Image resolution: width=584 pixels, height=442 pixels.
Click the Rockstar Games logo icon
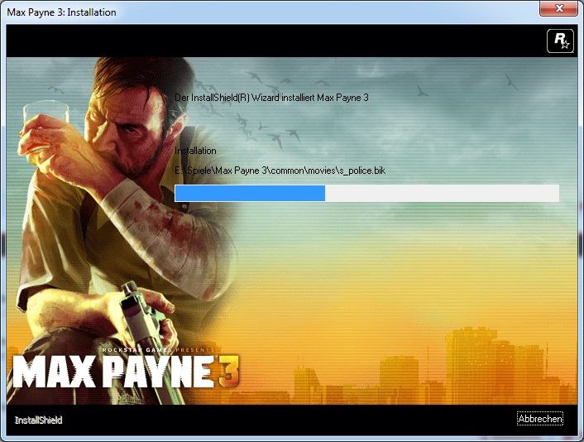point(561,41)
